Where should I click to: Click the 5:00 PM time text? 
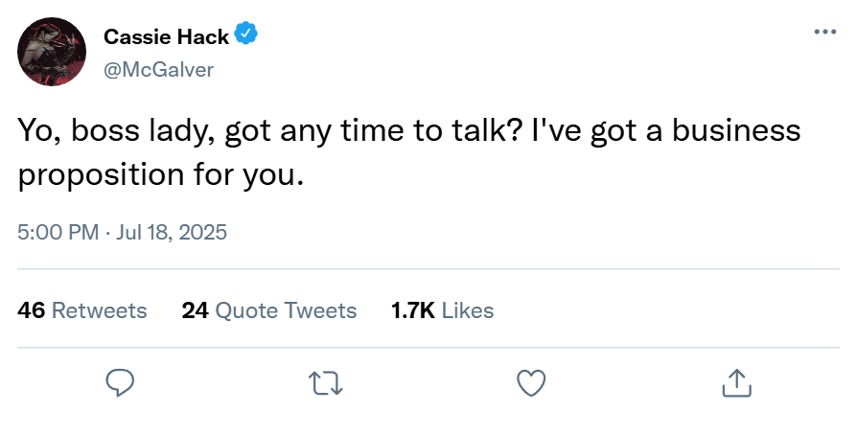57,232
